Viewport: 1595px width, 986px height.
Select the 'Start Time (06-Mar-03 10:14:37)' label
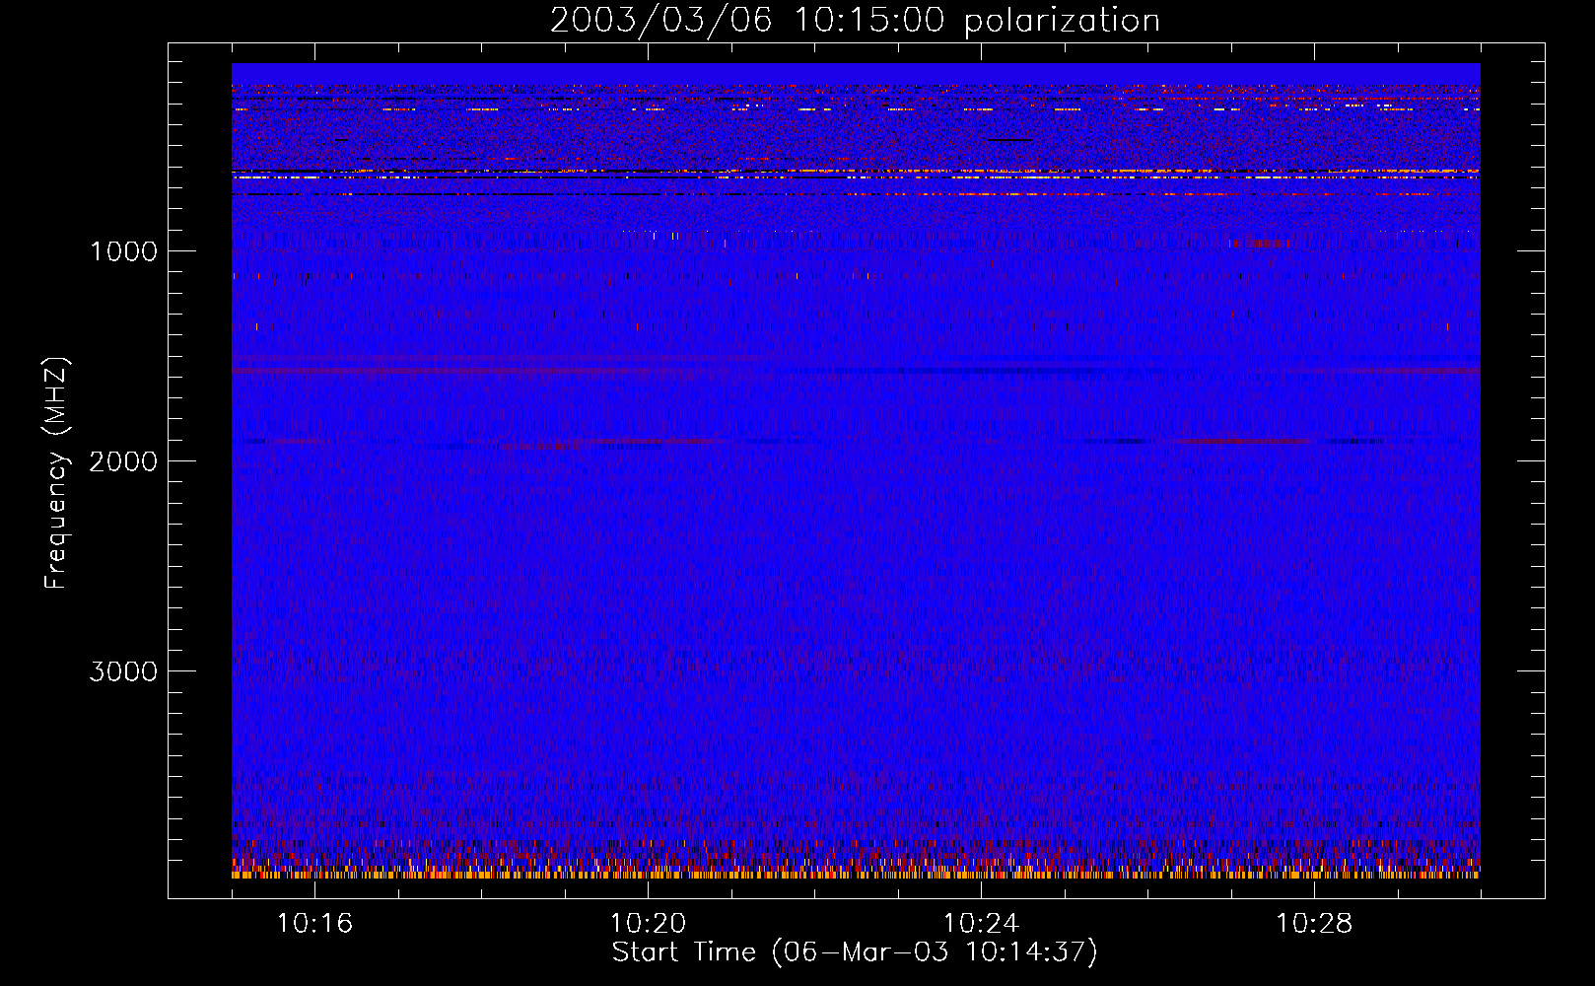click(855, 952)
